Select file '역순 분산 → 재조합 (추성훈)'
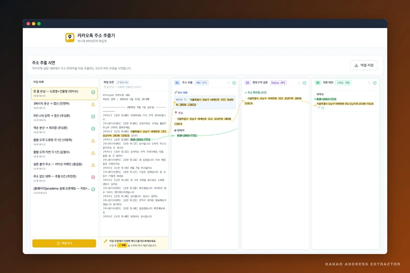 (x=64, y=130)
